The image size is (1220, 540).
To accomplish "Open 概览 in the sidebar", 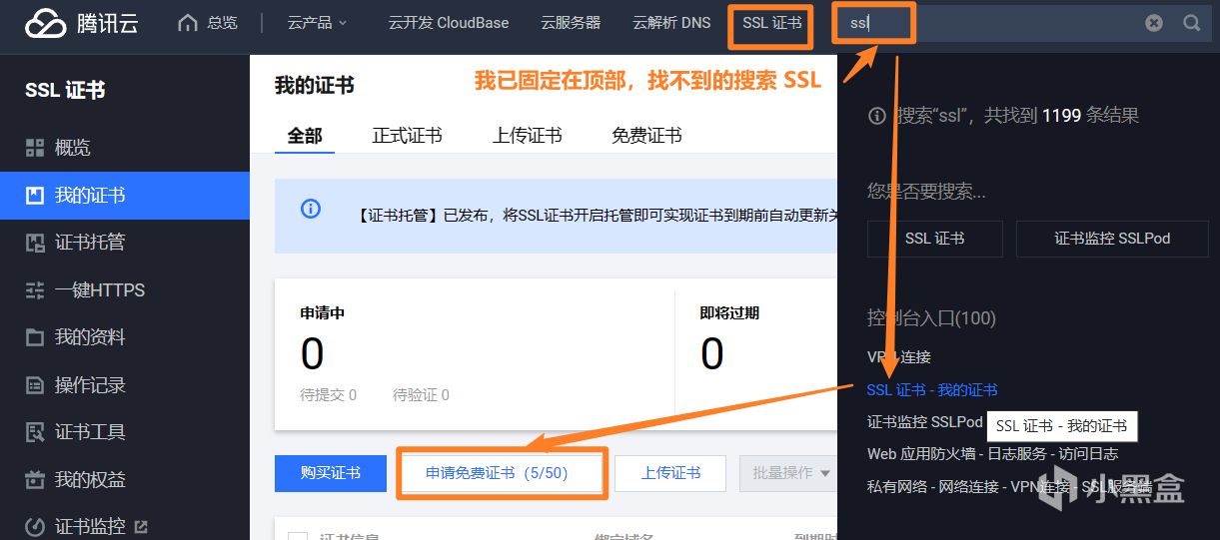I will tap(124, 148).
